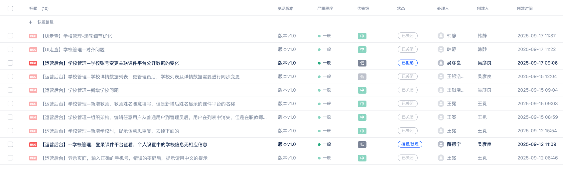
Task: Click the 严重程度 column header
Action: [325, 9]
